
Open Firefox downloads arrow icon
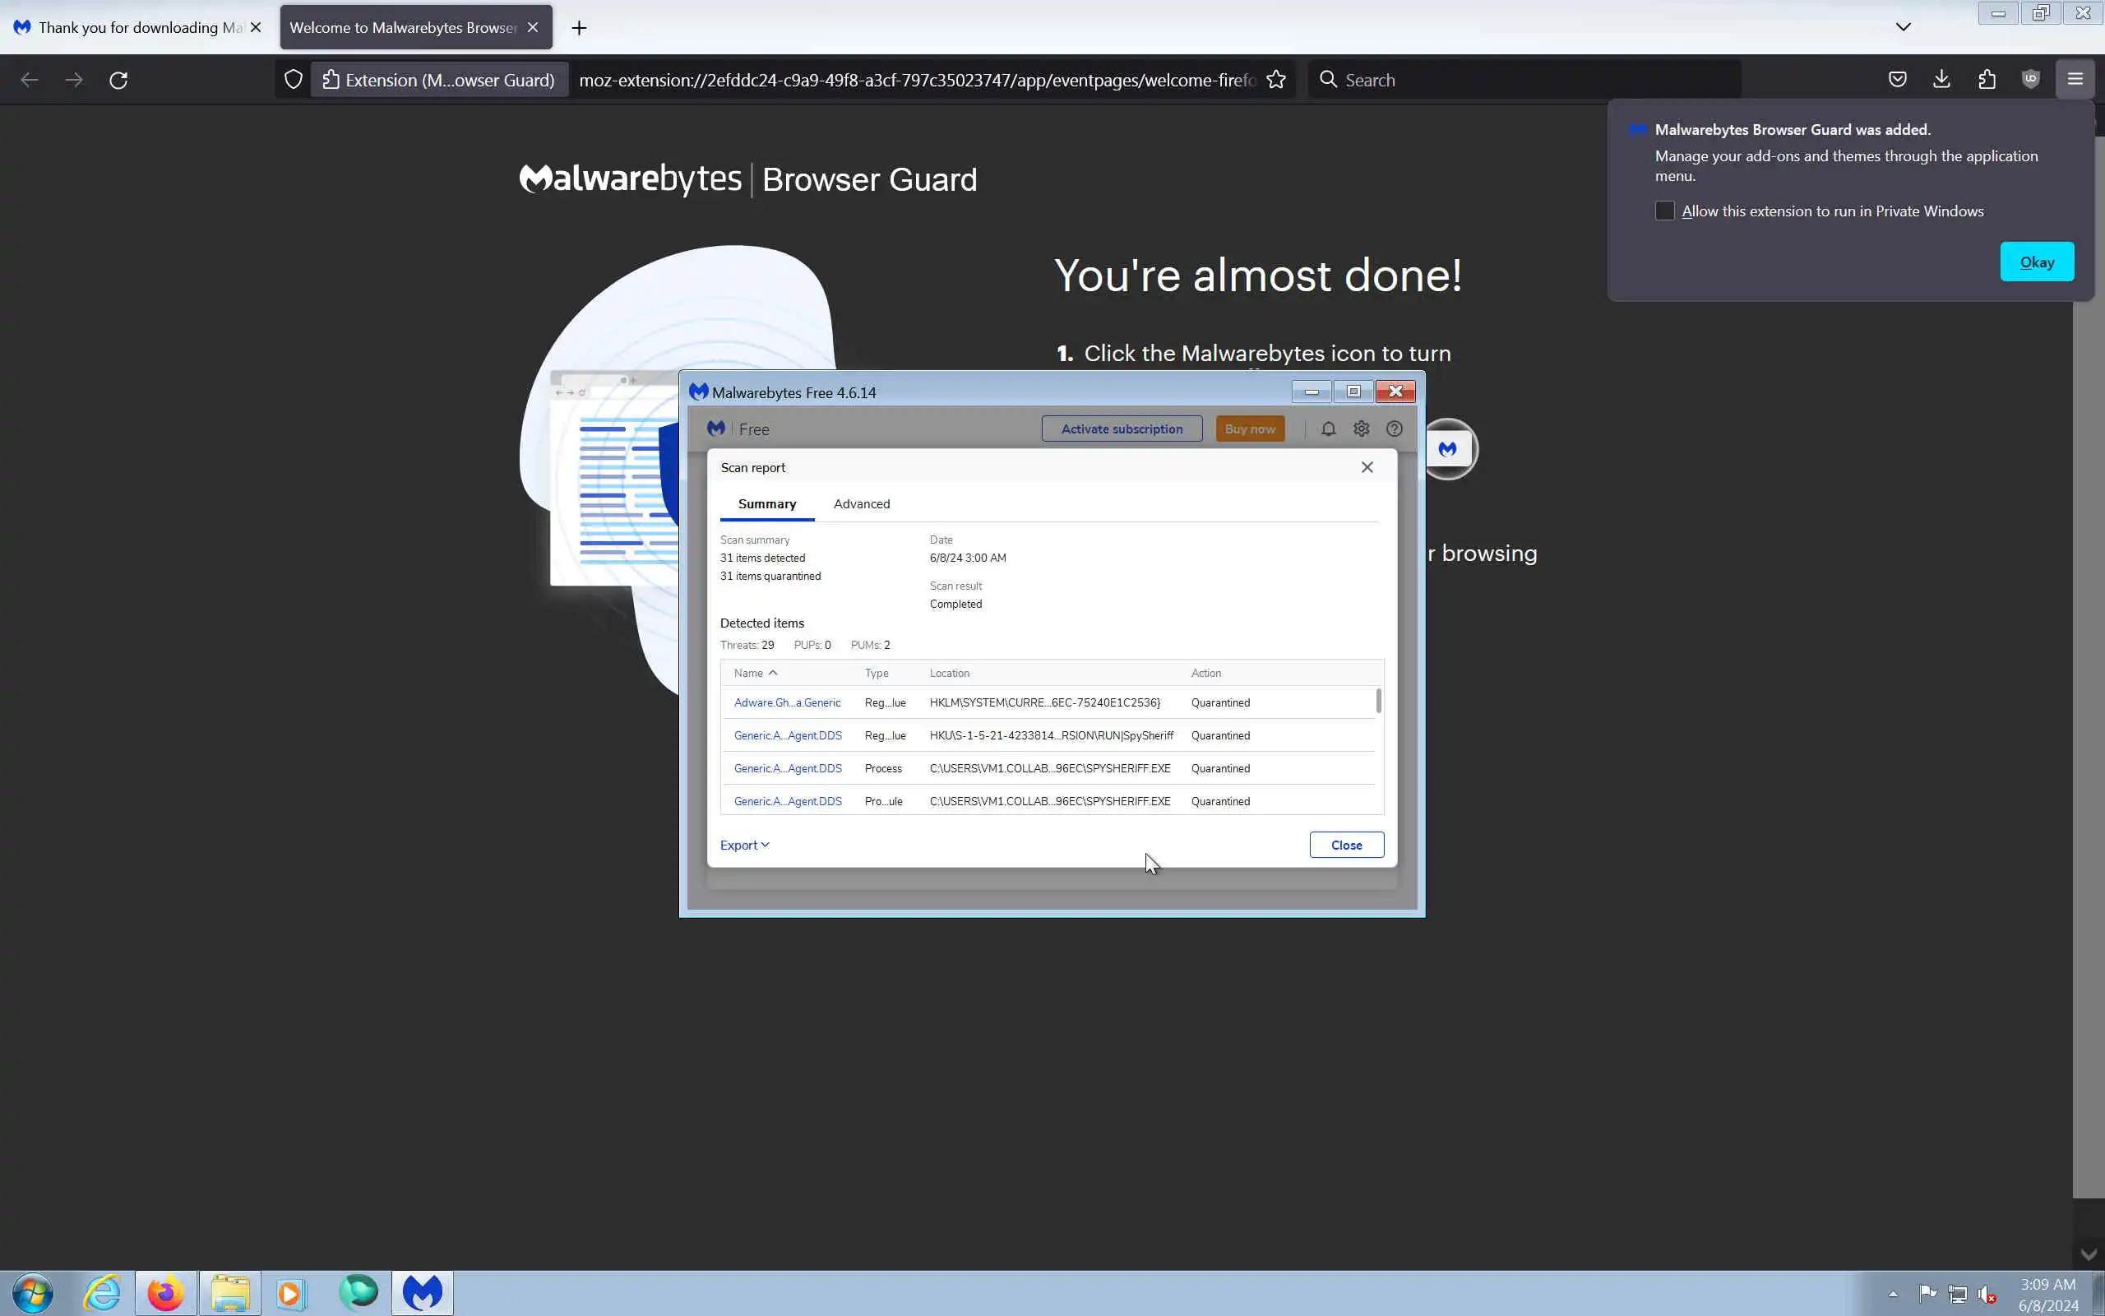[x=1941, y=79]
